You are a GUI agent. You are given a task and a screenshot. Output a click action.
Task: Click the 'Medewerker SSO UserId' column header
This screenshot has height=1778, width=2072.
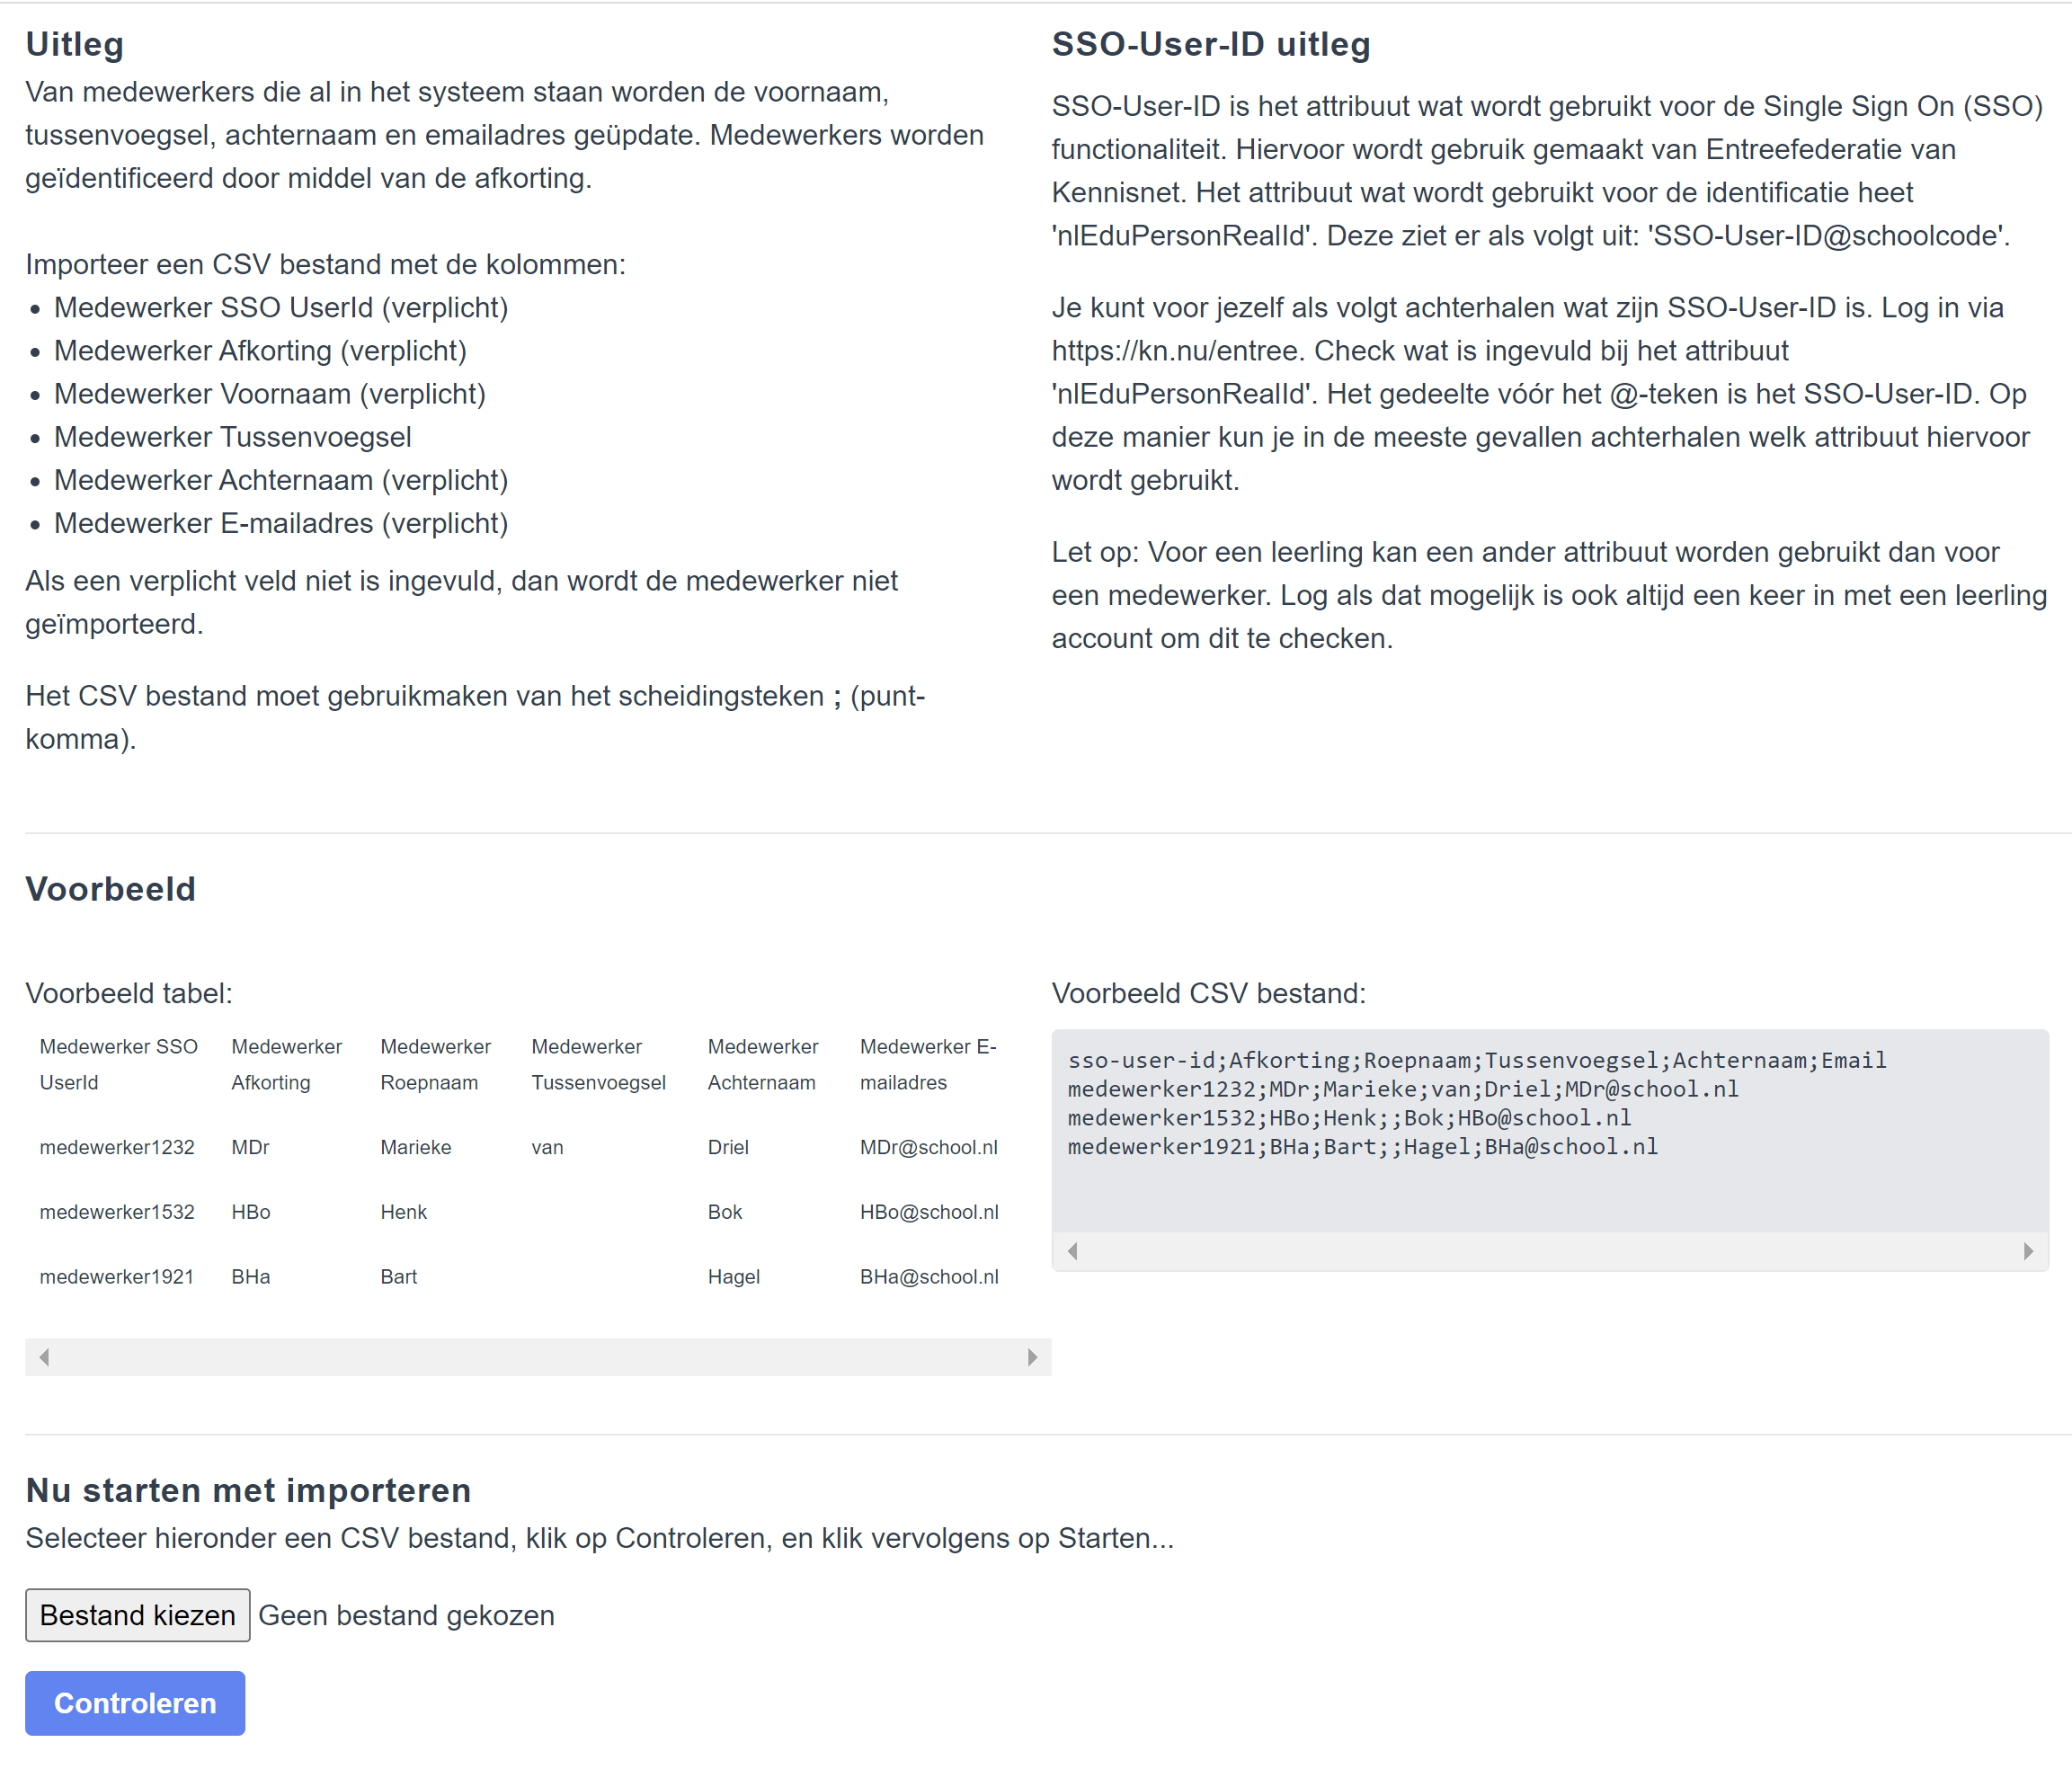pos(118,1064)
